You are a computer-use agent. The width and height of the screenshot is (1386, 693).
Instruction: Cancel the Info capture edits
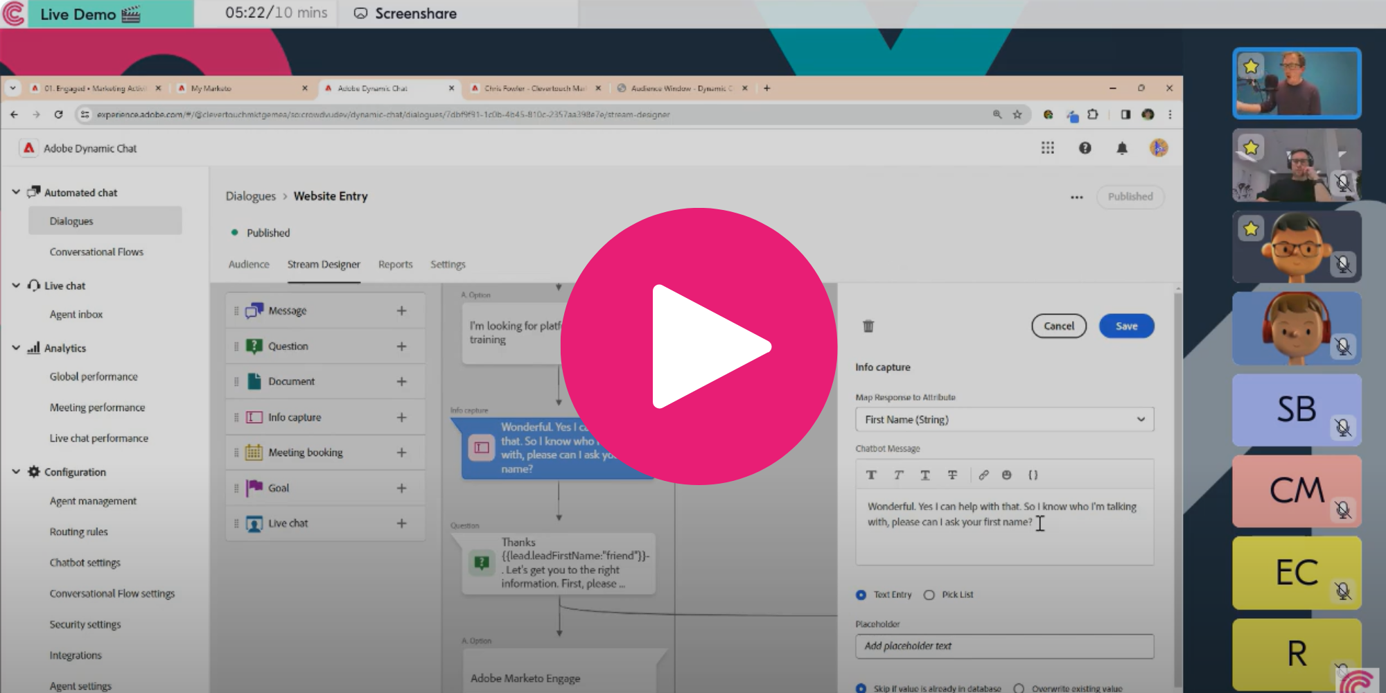[x=1059, y=326]
